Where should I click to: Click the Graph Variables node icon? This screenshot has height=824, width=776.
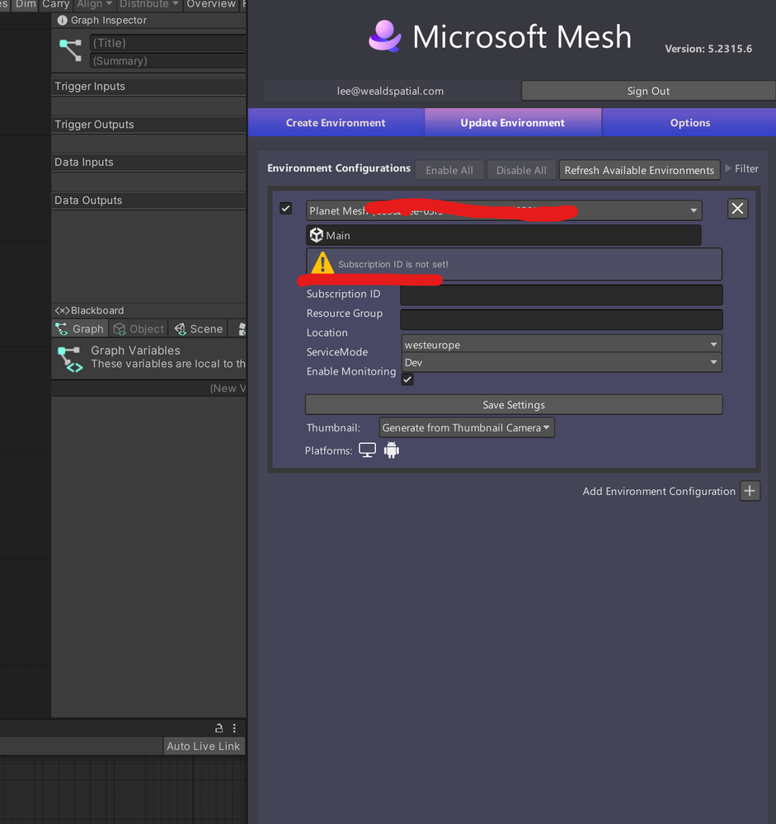tap(69, 359)
